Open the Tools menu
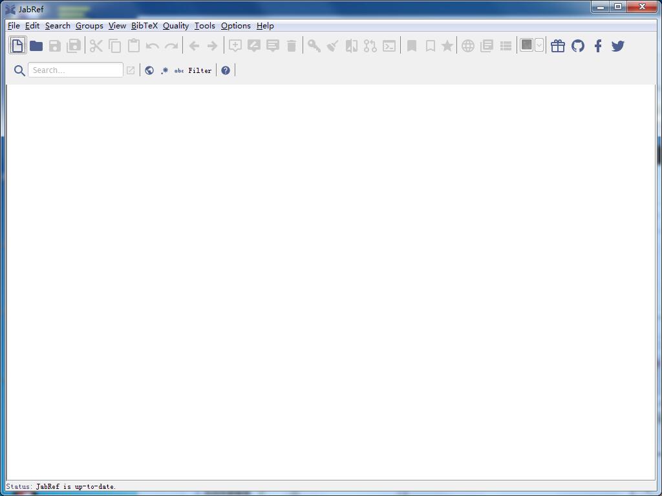 coord(205,26)
